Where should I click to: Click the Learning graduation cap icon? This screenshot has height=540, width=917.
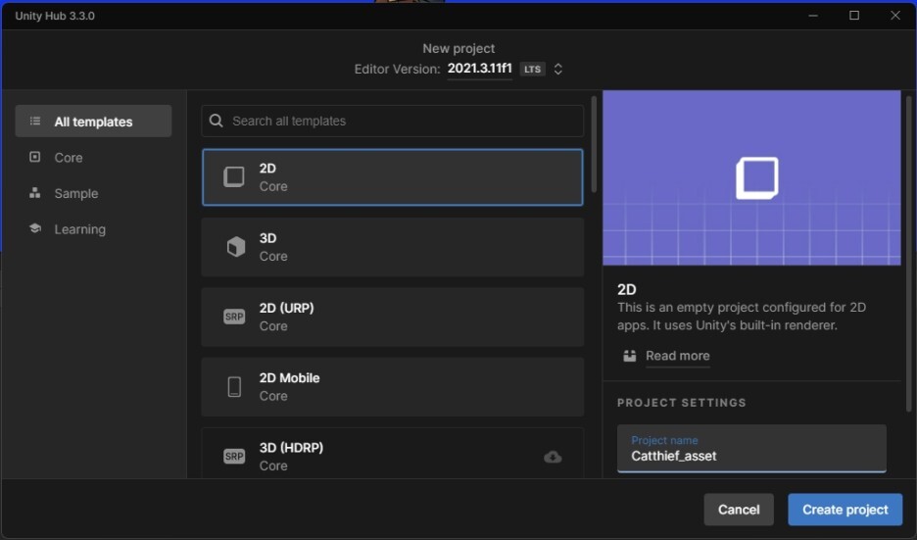35,228
